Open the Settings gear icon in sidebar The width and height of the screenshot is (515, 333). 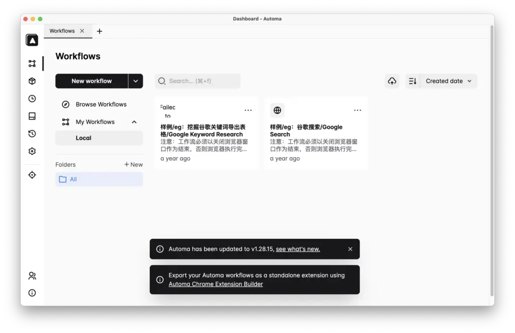tap(32, 151)
